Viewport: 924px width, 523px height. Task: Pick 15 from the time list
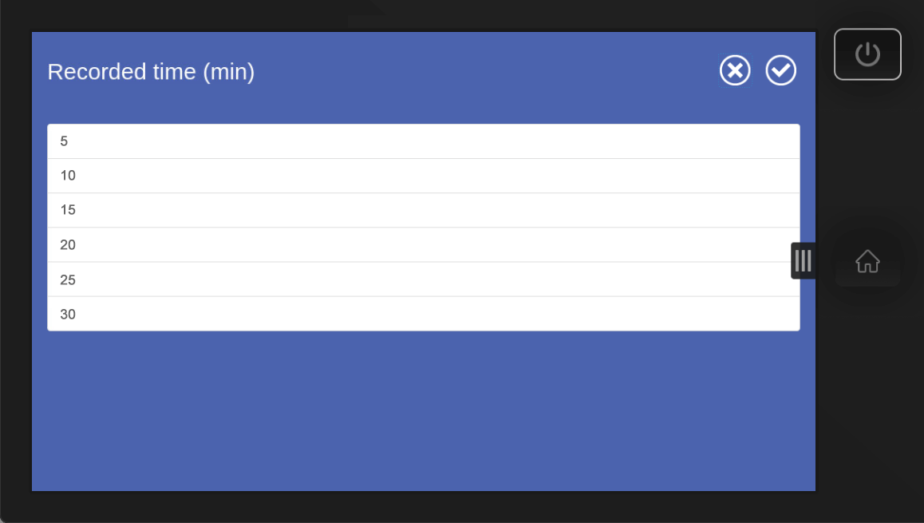click(x=423, y=210)
